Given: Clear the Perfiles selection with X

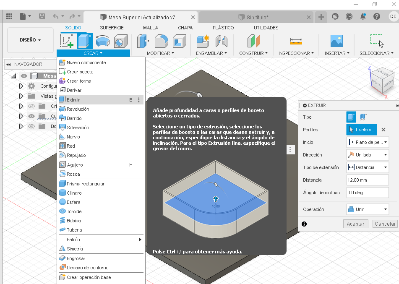Looking at the screenshot, I should [383, 130].
